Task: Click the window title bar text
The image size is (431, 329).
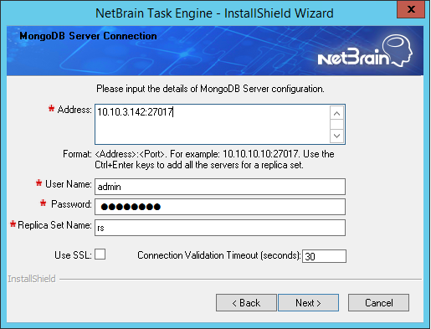Action: (x=214, y=13)
